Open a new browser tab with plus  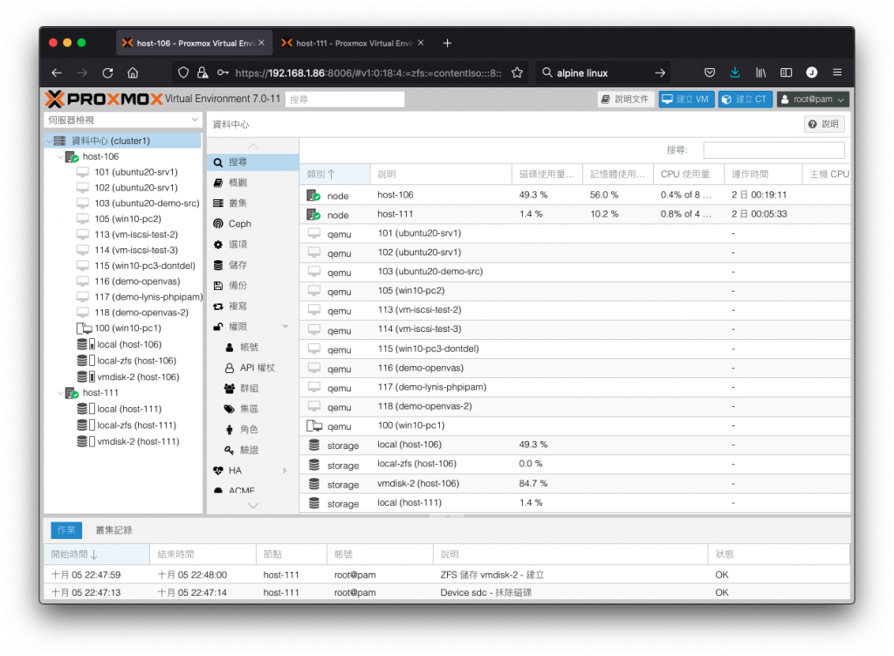[448, 43]
